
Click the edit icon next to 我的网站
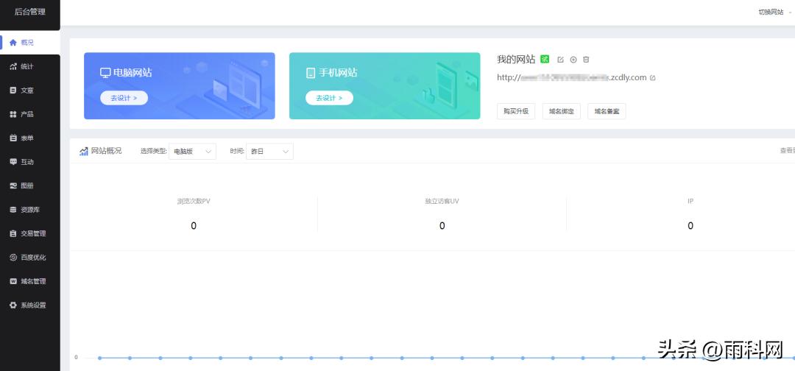pos(560,60)
